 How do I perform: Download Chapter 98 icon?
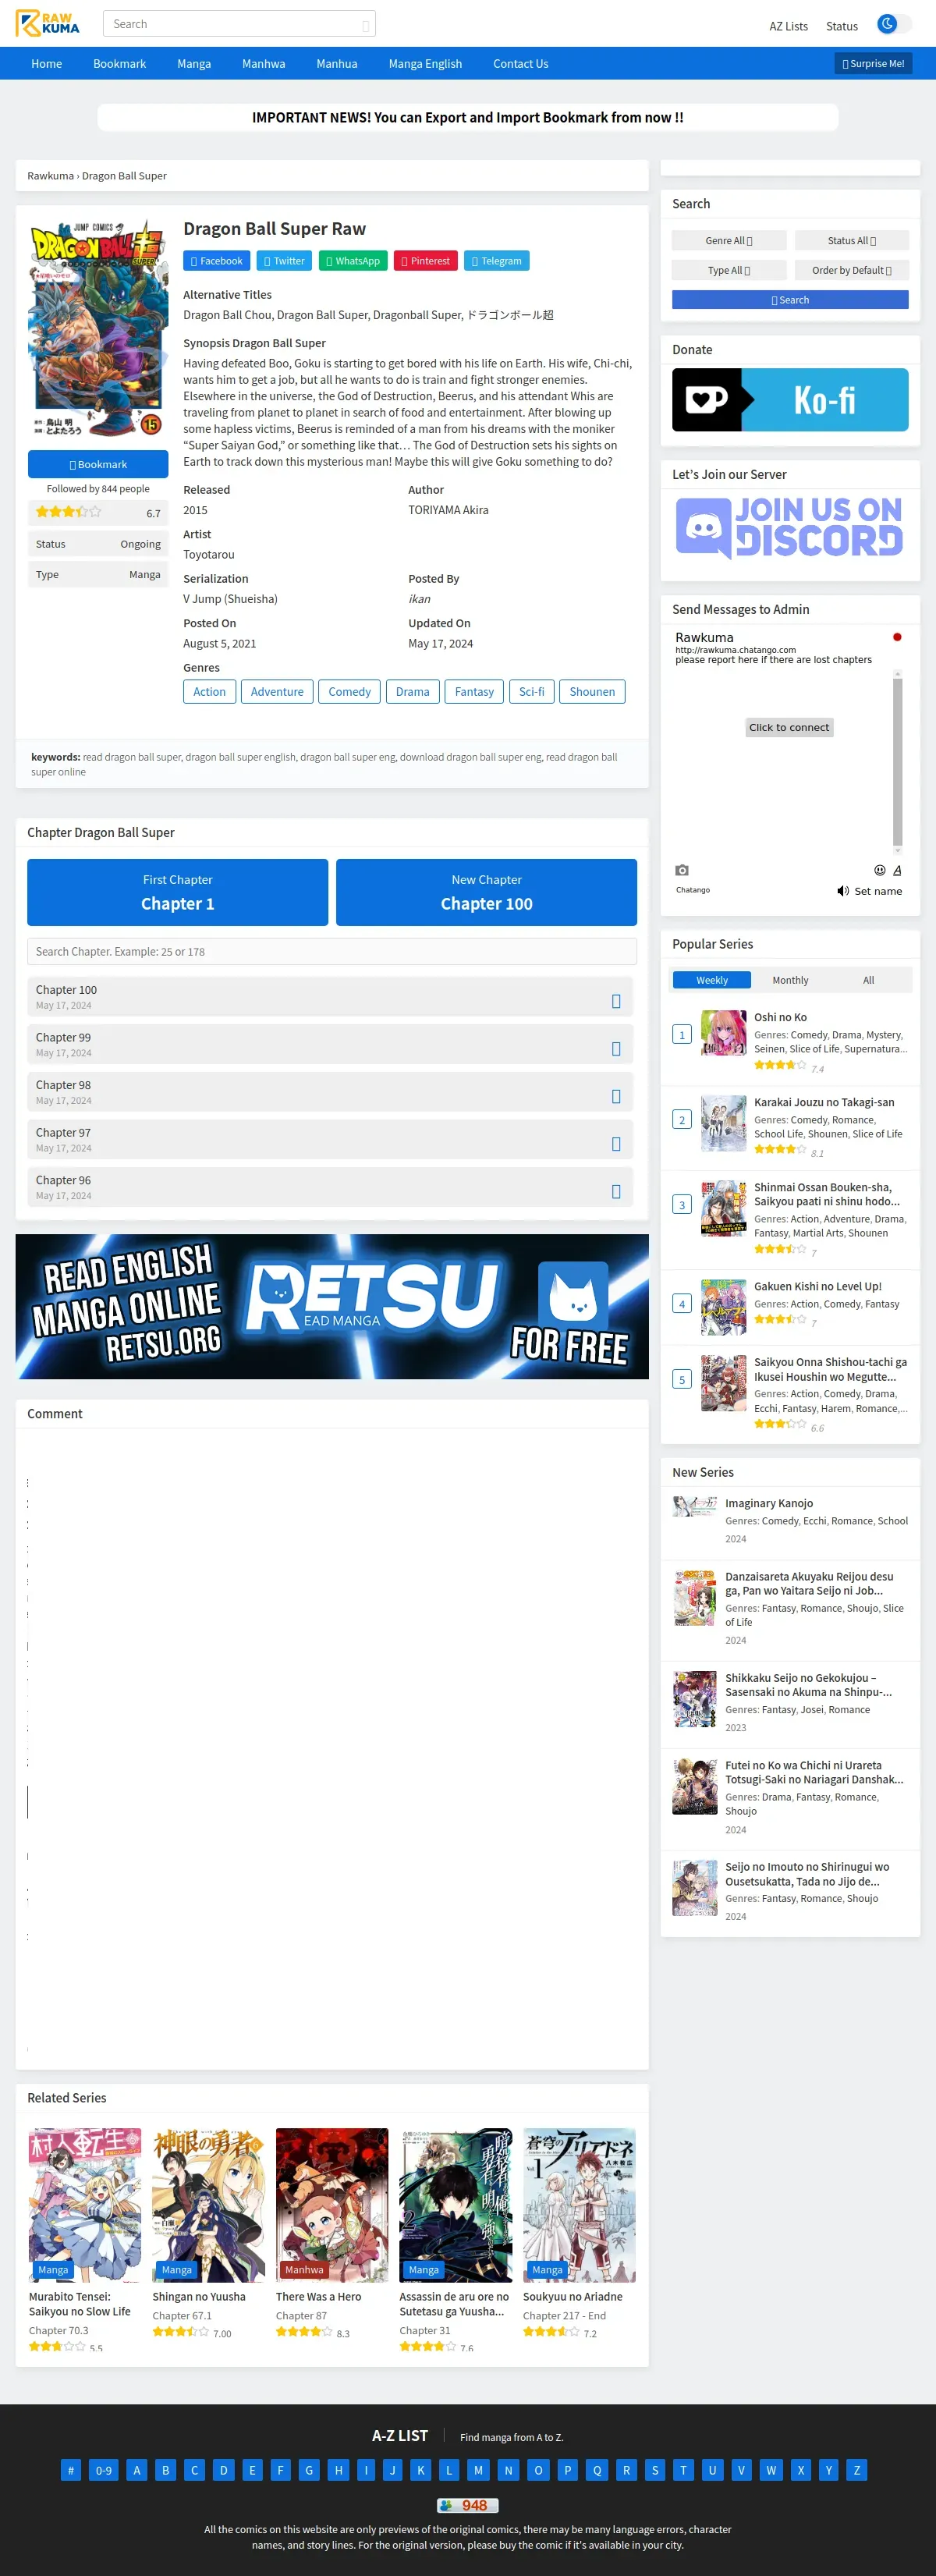pos(616,1096)
